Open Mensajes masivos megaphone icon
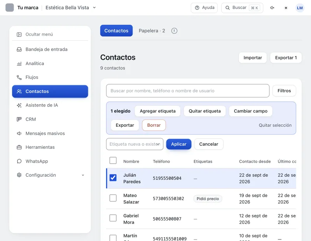This screenshot has width=311, height=241. tap(19, 133)
